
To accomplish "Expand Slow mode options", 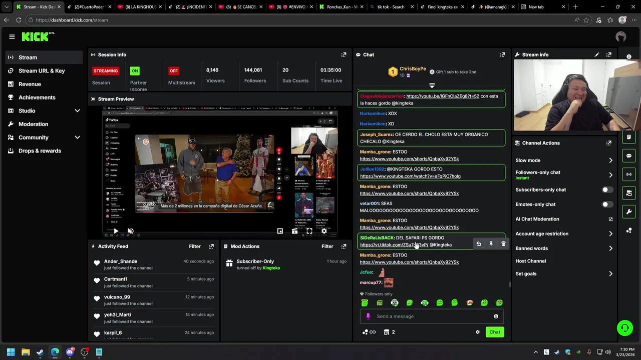I will coord(610,160).
